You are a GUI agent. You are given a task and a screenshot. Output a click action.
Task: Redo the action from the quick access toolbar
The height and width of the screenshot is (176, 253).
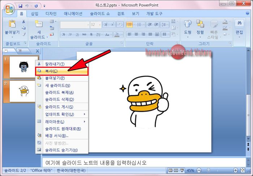pos(36,6)
